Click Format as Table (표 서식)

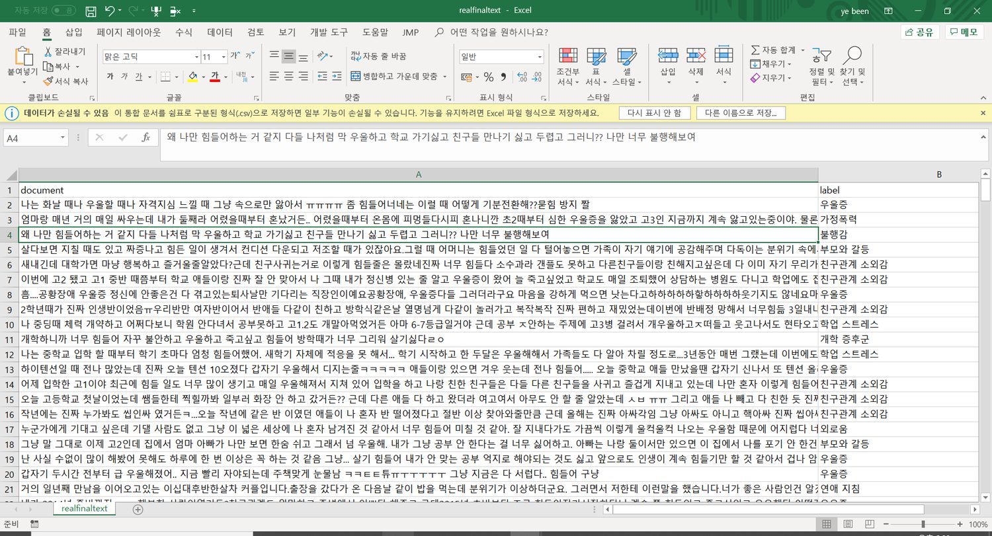coord(596,66)
